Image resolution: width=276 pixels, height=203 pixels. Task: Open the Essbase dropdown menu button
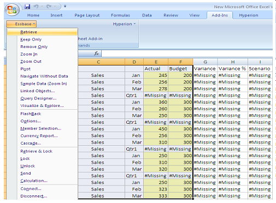coord(21,24)
